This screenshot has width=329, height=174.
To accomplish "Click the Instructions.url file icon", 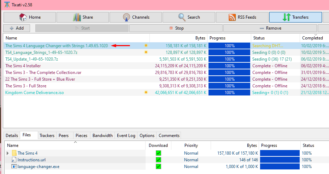I will (14, 160).
